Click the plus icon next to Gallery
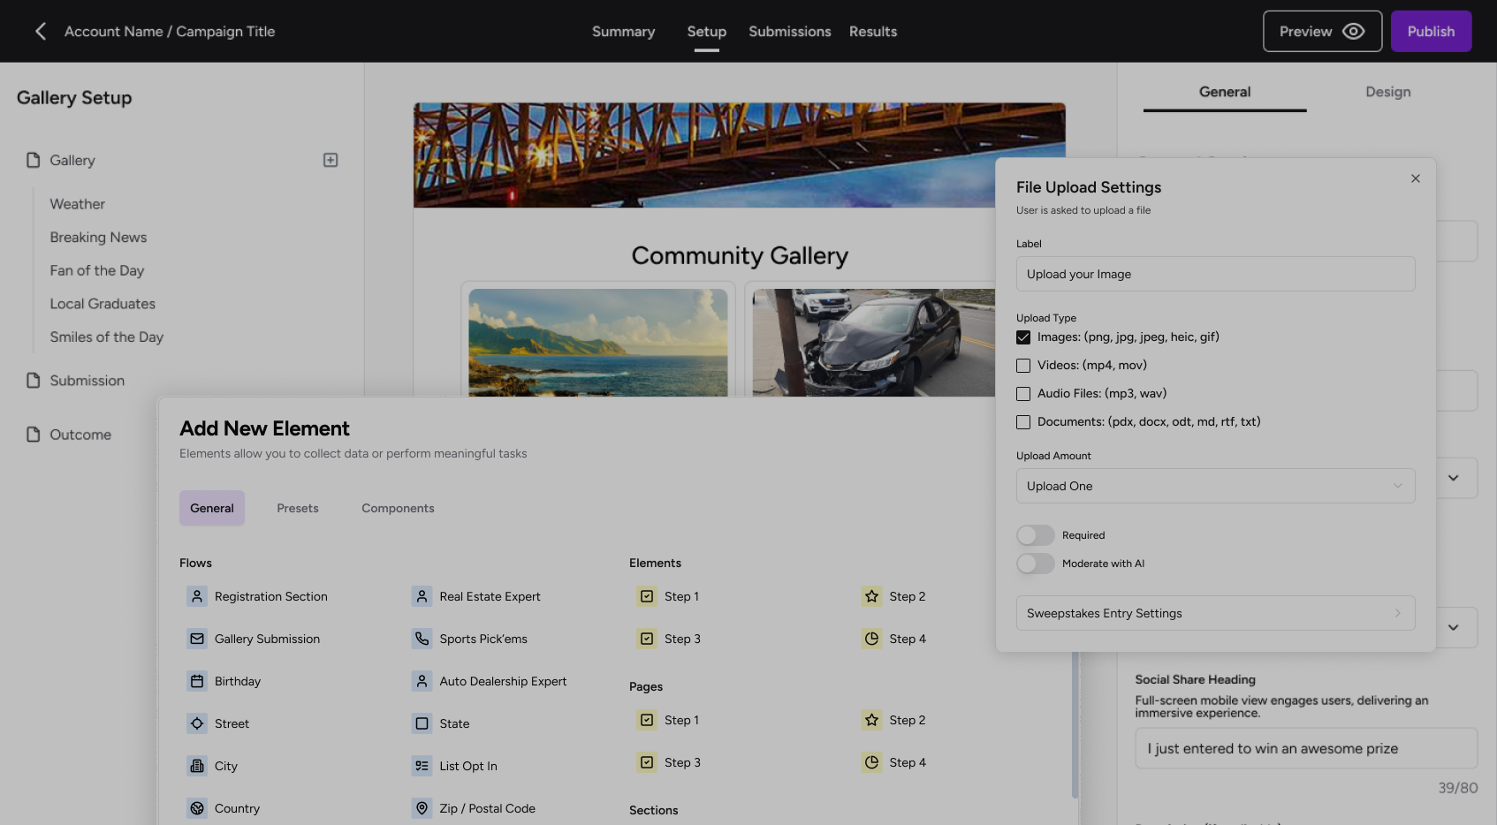The width and height of the screenshot is (1497, 825). tap(331, 160)
